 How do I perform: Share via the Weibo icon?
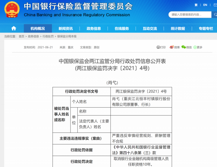pos(171,47)
